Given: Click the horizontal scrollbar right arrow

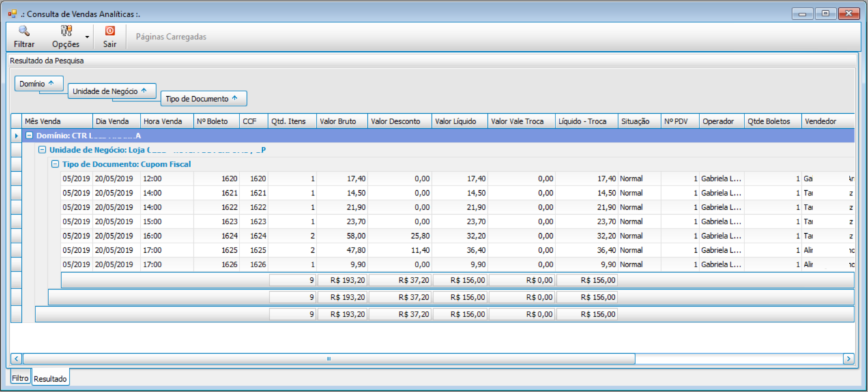Looking at the screenshot, I should click(x=848, y=359).
